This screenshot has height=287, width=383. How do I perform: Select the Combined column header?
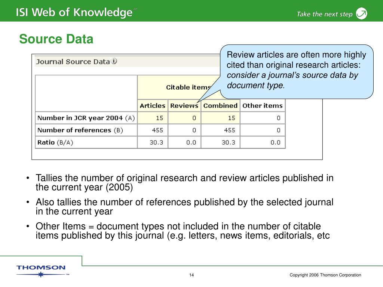pos(220,106)
